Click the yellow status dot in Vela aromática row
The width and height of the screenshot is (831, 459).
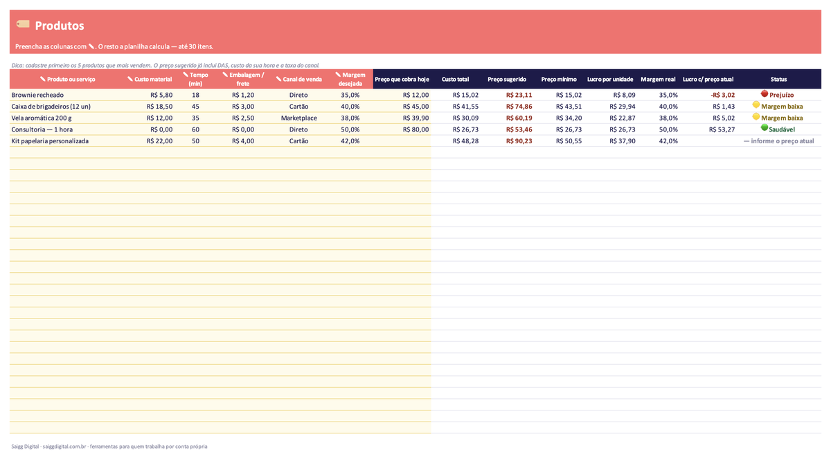[756, 117]
